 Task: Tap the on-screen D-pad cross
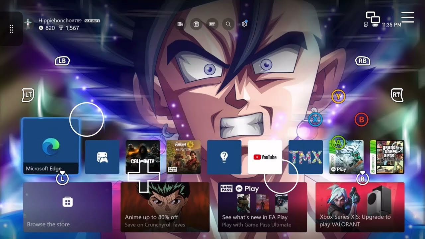(143, 177)
